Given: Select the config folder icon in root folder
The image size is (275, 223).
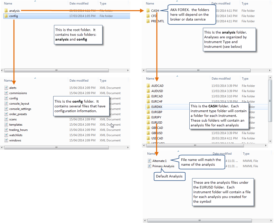Looking at the screenshot, I should click(6, 16).
